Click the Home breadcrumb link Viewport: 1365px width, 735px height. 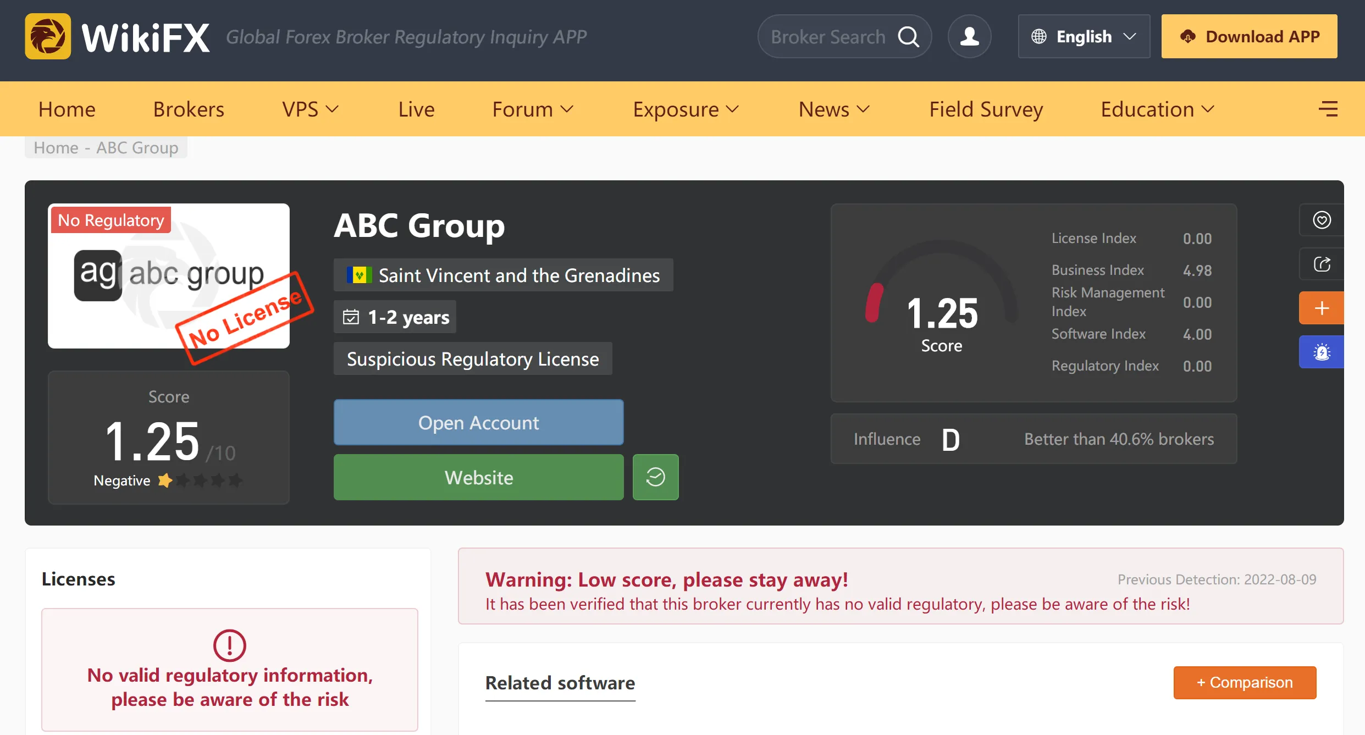pos(56,147)
